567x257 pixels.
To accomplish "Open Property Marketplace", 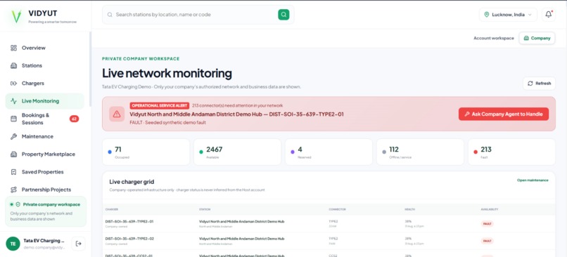I will [x=45, y=154].
